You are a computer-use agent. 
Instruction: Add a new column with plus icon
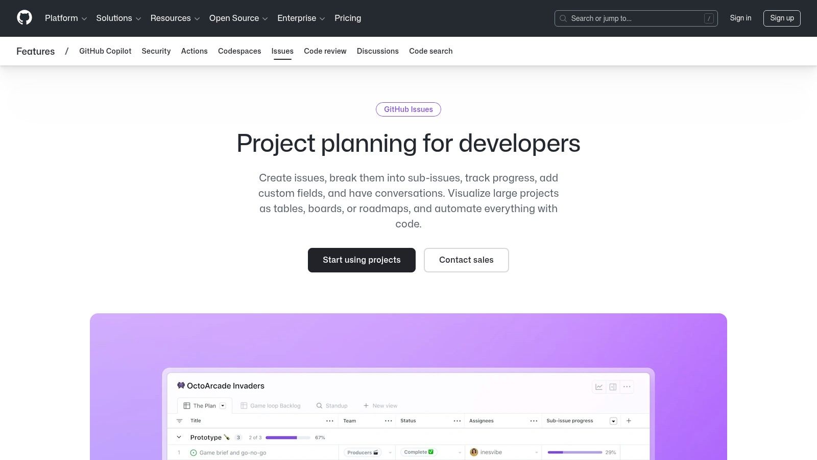629,421
